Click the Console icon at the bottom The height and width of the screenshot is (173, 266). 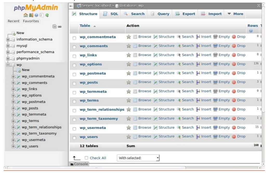point(72,164)
